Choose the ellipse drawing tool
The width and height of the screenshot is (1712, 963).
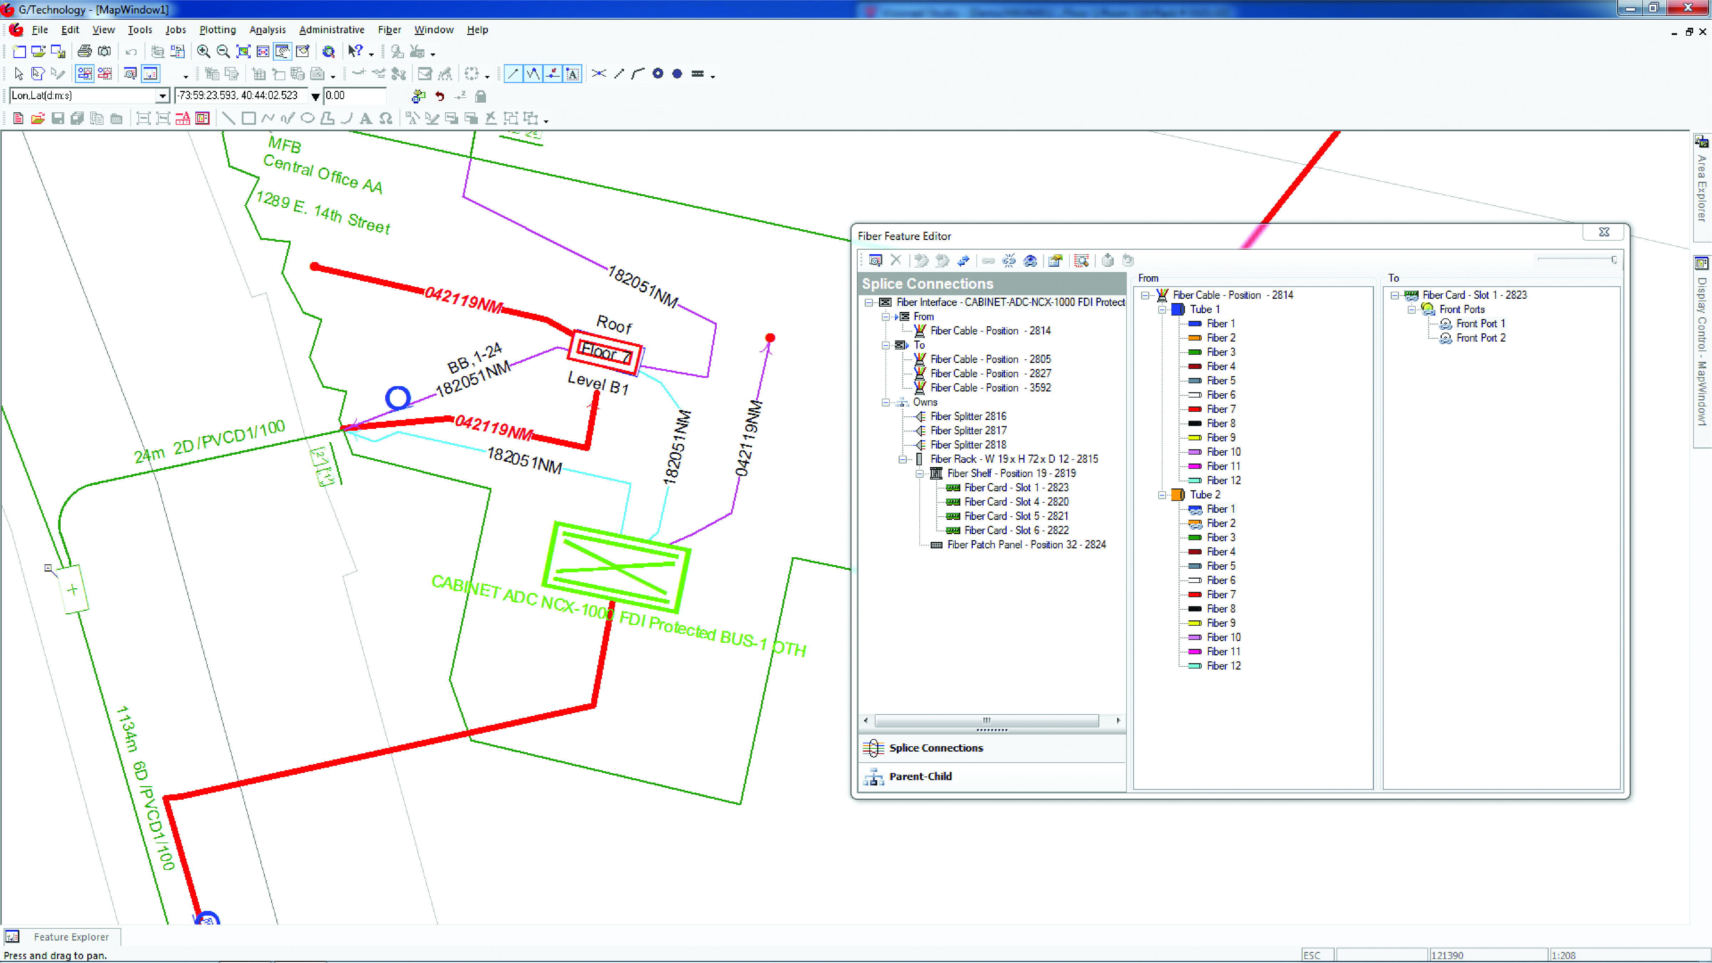(307, 119)
